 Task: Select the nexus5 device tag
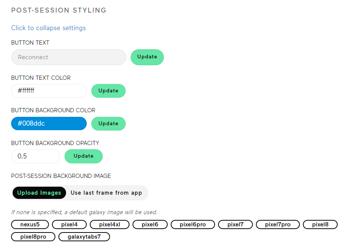(30, 224)
